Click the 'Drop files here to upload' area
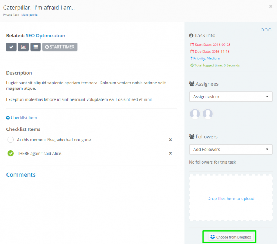277x244 pixels. click(x=230, y=198)
